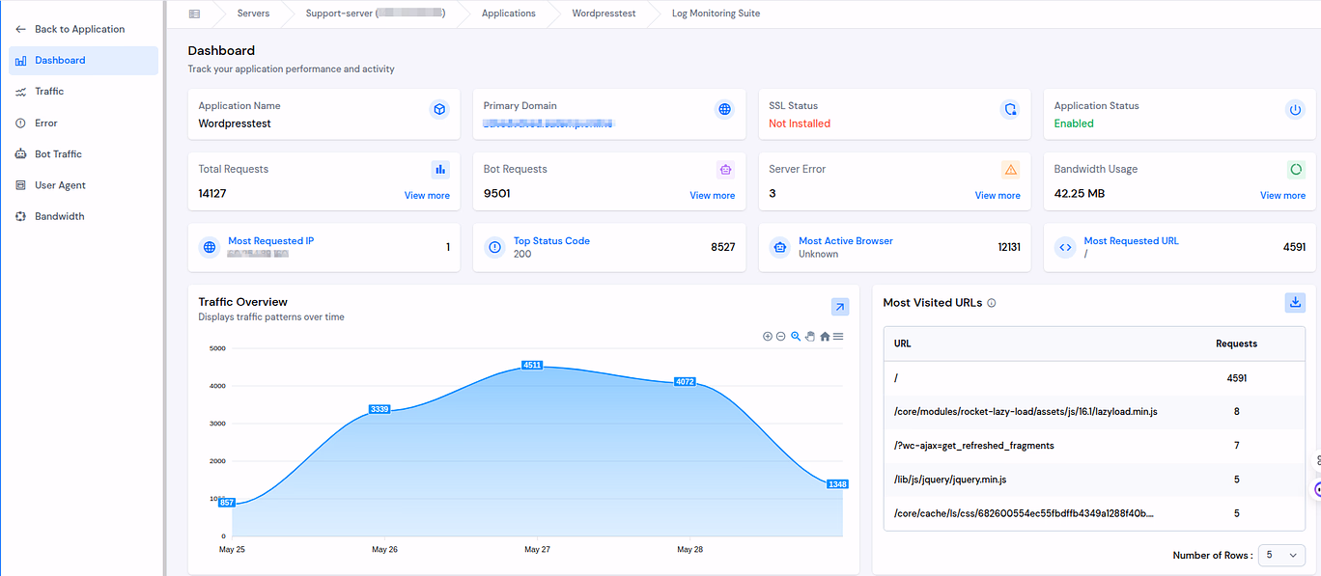Click the Most Requested URL code icon
Viewport: 1321px width, 576px height.
coord(1064,247)
